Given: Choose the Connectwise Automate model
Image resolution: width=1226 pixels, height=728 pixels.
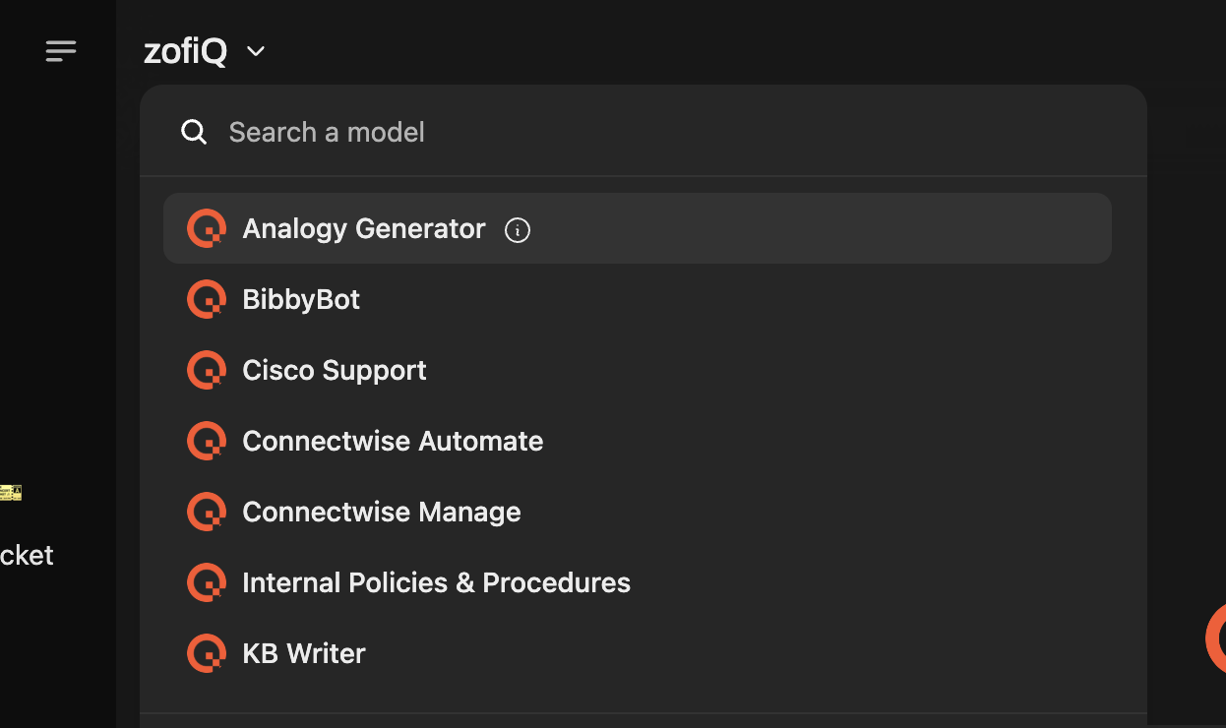Looking at the screenshot, I should [x=638, y=441].
